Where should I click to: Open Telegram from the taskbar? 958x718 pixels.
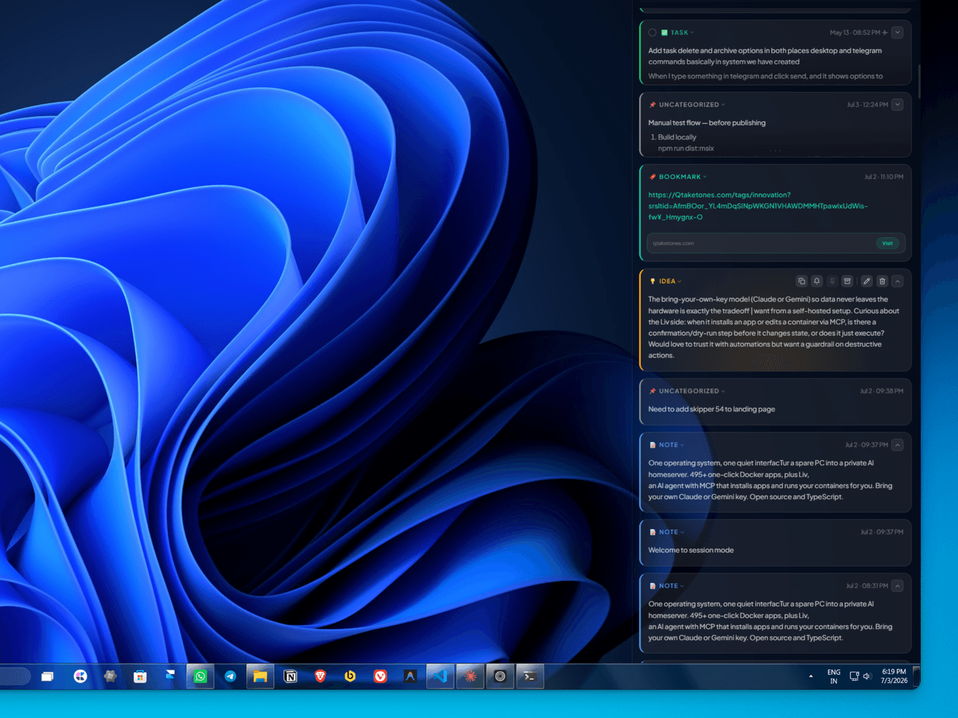(x=230, y=677)
